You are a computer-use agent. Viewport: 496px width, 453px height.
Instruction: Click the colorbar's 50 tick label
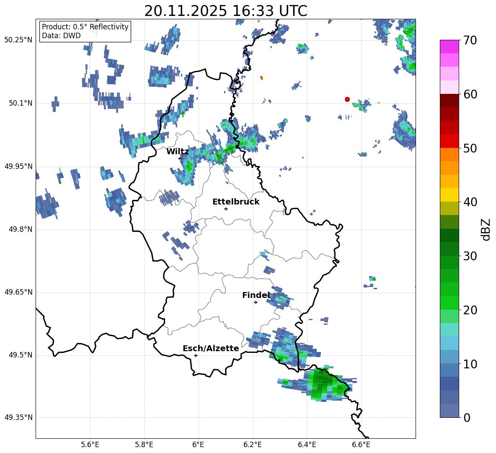[470, 148]
